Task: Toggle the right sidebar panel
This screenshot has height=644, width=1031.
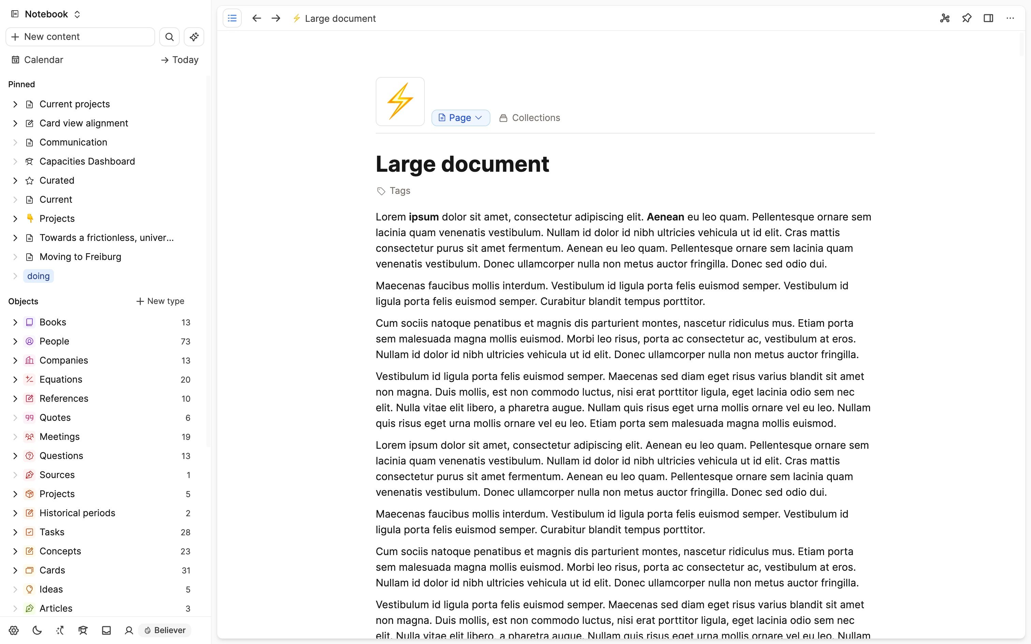Action: click(988, 18)
